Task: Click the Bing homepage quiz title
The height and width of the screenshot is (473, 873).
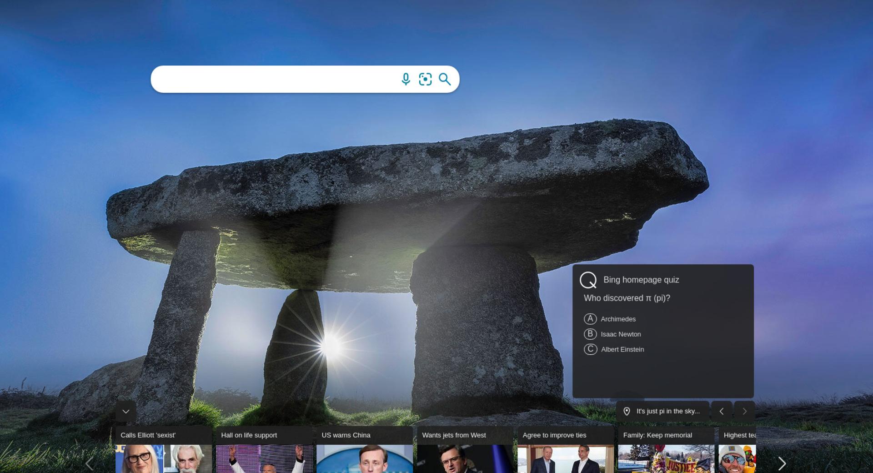Action: pyautogui.click(x=641, y=280)
